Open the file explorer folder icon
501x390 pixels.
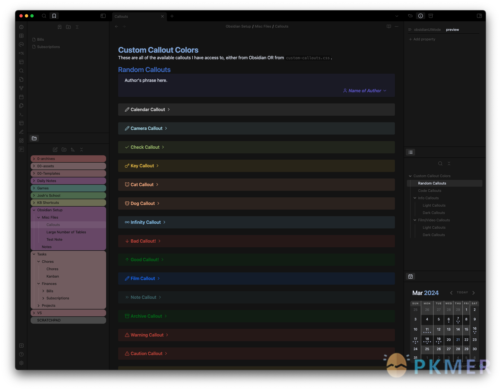(x=34, y=138)
